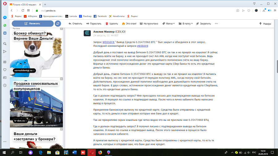
Task: Open the Авиабилеты bookmark
Action: [117, 16]
